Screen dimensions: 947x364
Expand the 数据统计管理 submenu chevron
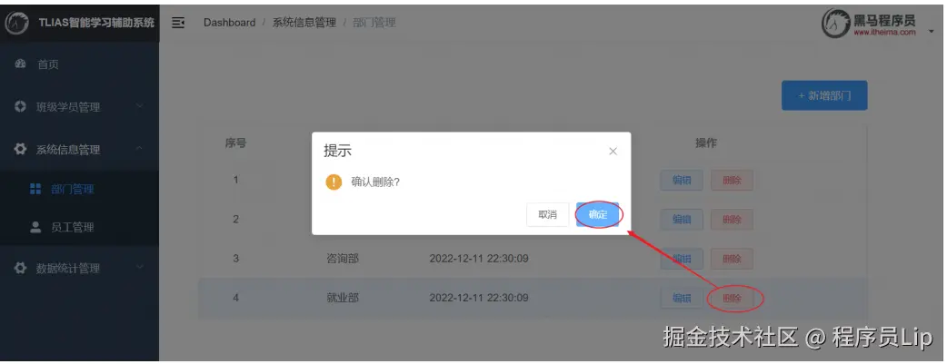pos(140,268)
